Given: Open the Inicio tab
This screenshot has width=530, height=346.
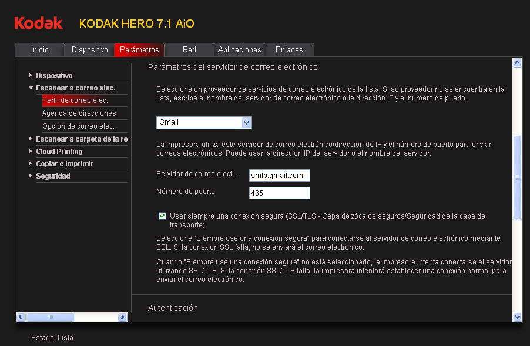Looking at the screenshot, I should (39, 50).
